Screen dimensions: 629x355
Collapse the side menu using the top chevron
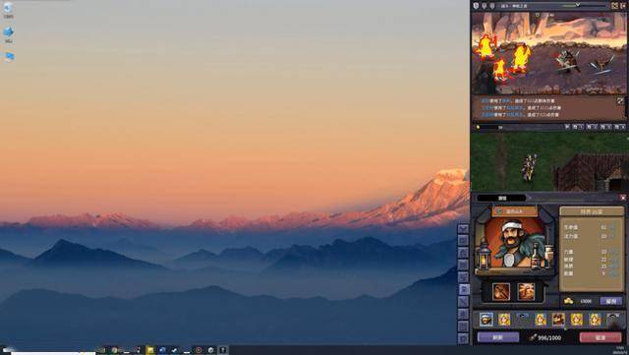[463, 229]
